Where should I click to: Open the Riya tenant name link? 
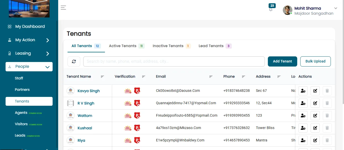[81, 140]
